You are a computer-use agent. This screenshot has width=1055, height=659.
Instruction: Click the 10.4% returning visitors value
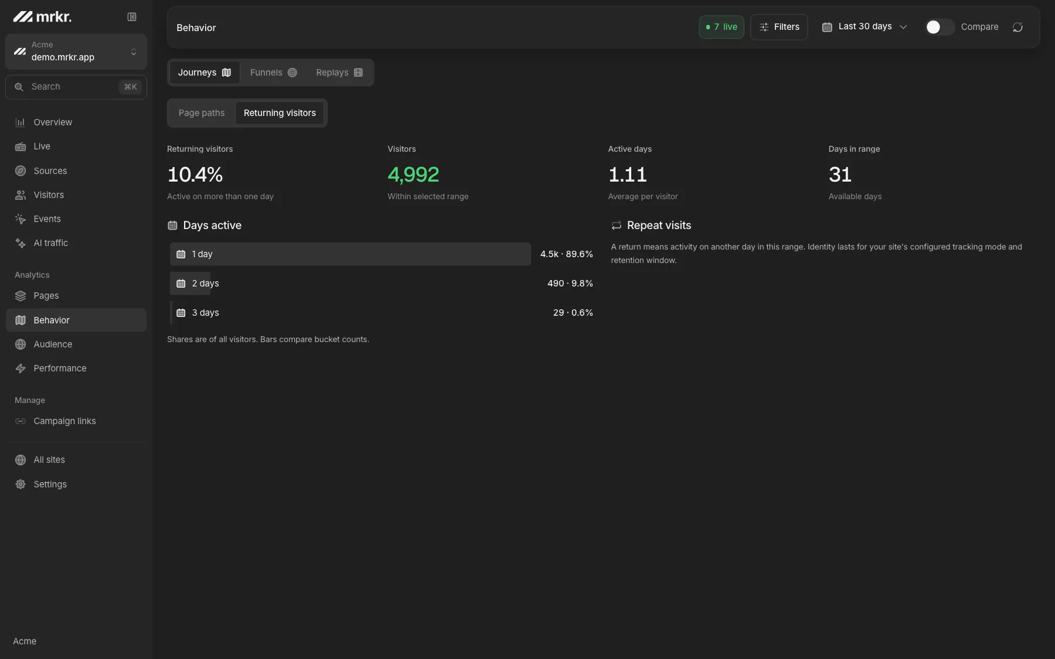(x=195, y=175)
